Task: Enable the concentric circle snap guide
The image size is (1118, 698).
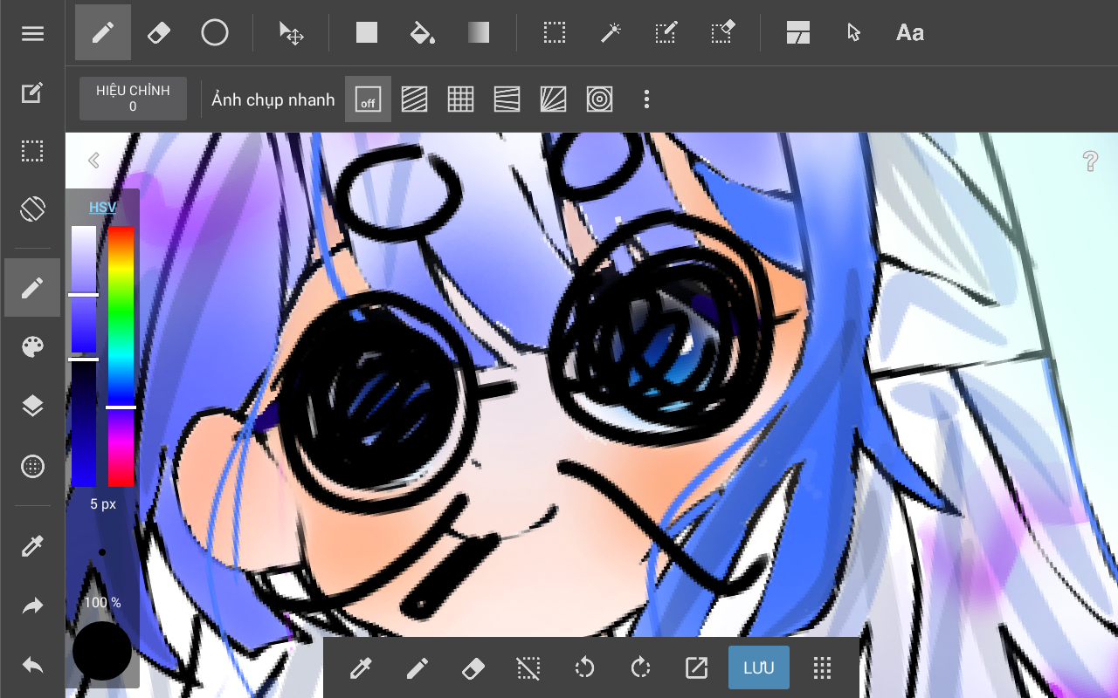Action: (599, 99)
